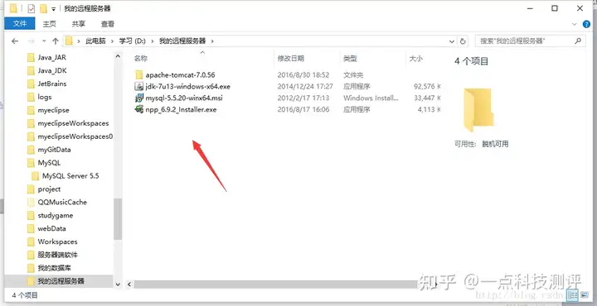Expand address bar history dropdown
Screen dimensions: 597x306
click(x=452, y=41)
